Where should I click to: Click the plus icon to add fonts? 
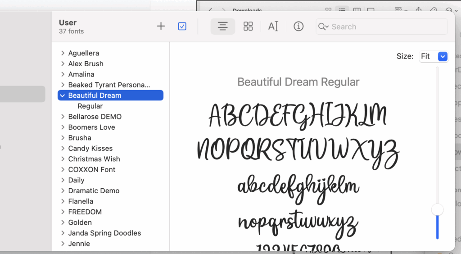coord(161,27)
